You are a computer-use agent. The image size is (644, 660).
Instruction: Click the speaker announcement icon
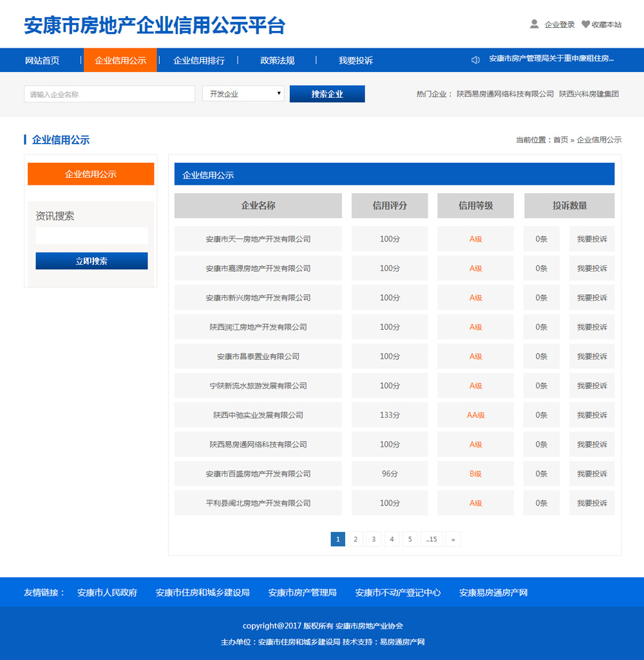(475, 60)
